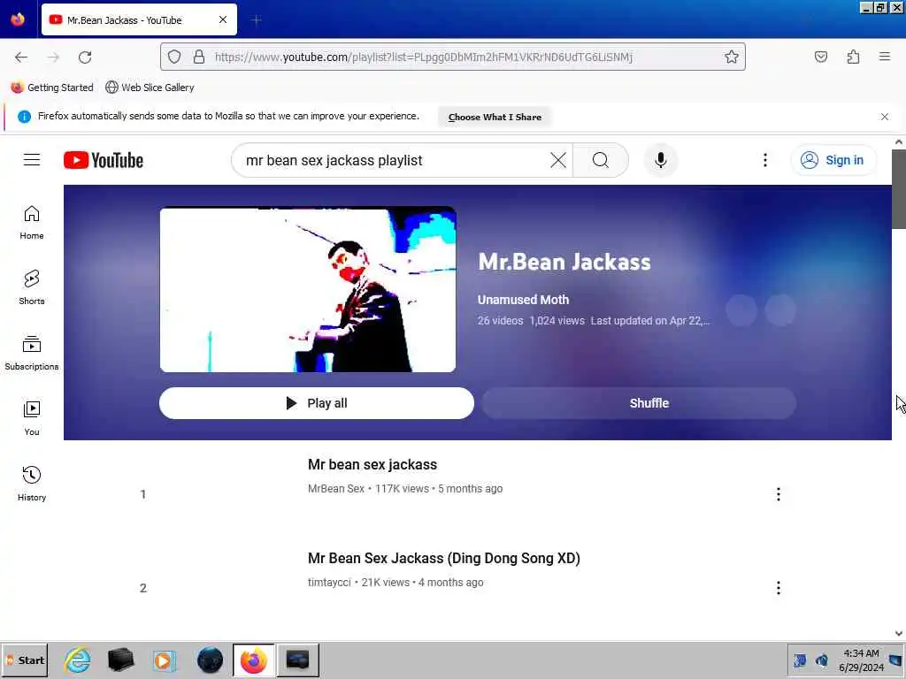Open the Windows Start menu
This screenshot has height=679, width=906.
[x=24, y=660]
